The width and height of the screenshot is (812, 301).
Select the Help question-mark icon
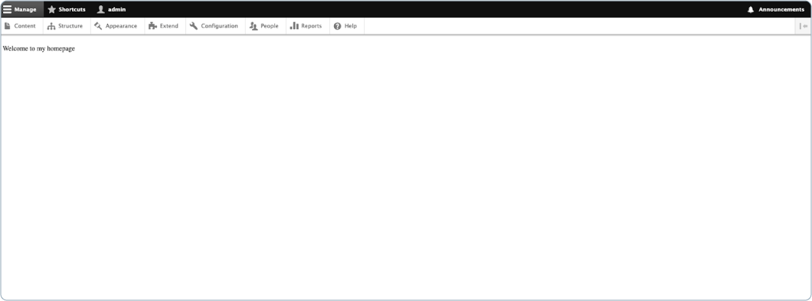[x=338, y=26]
